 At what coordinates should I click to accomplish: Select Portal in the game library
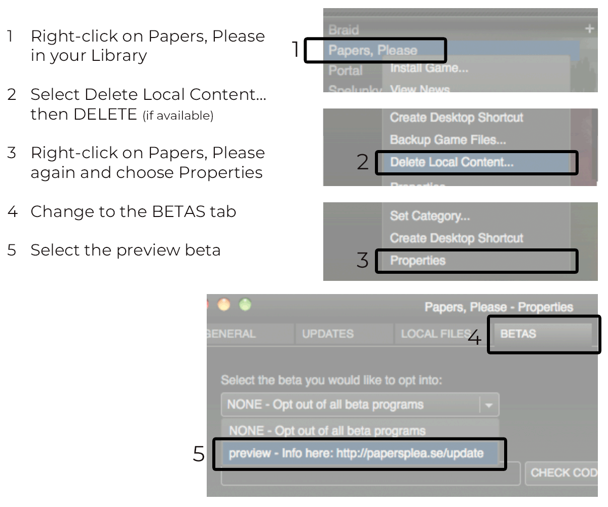345,70
